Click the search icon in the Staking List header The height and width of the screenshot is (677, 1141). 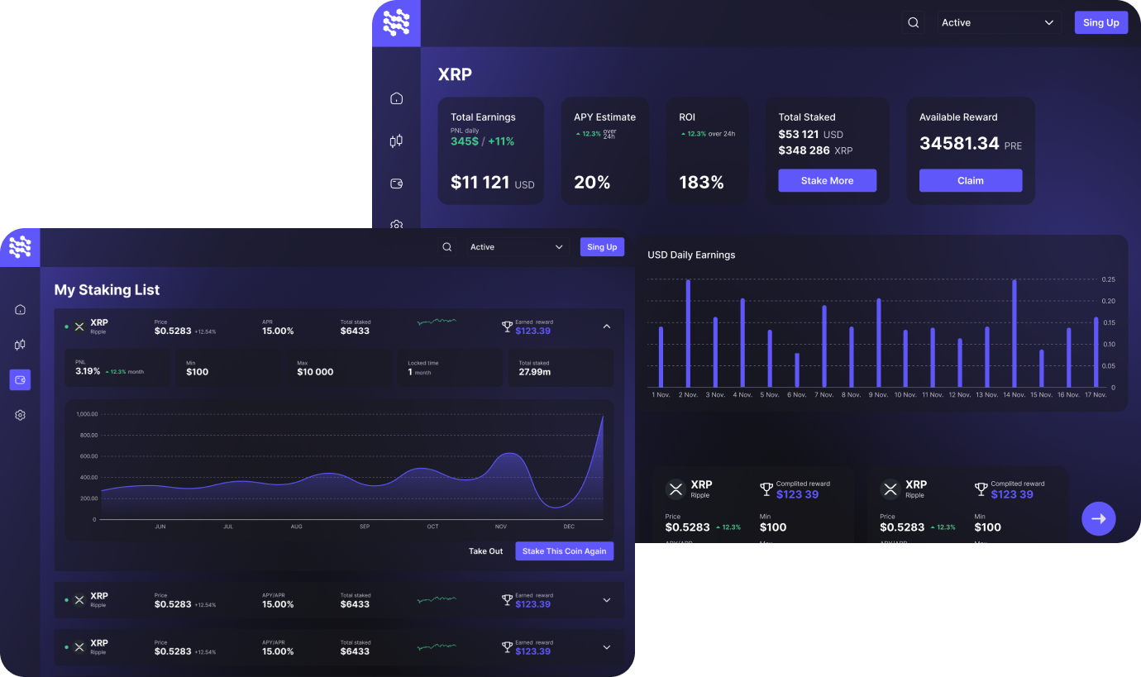pos(446,247)
